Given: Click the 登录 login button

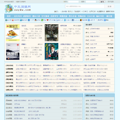Looking at the screenshot, I should tap(102, 2).
